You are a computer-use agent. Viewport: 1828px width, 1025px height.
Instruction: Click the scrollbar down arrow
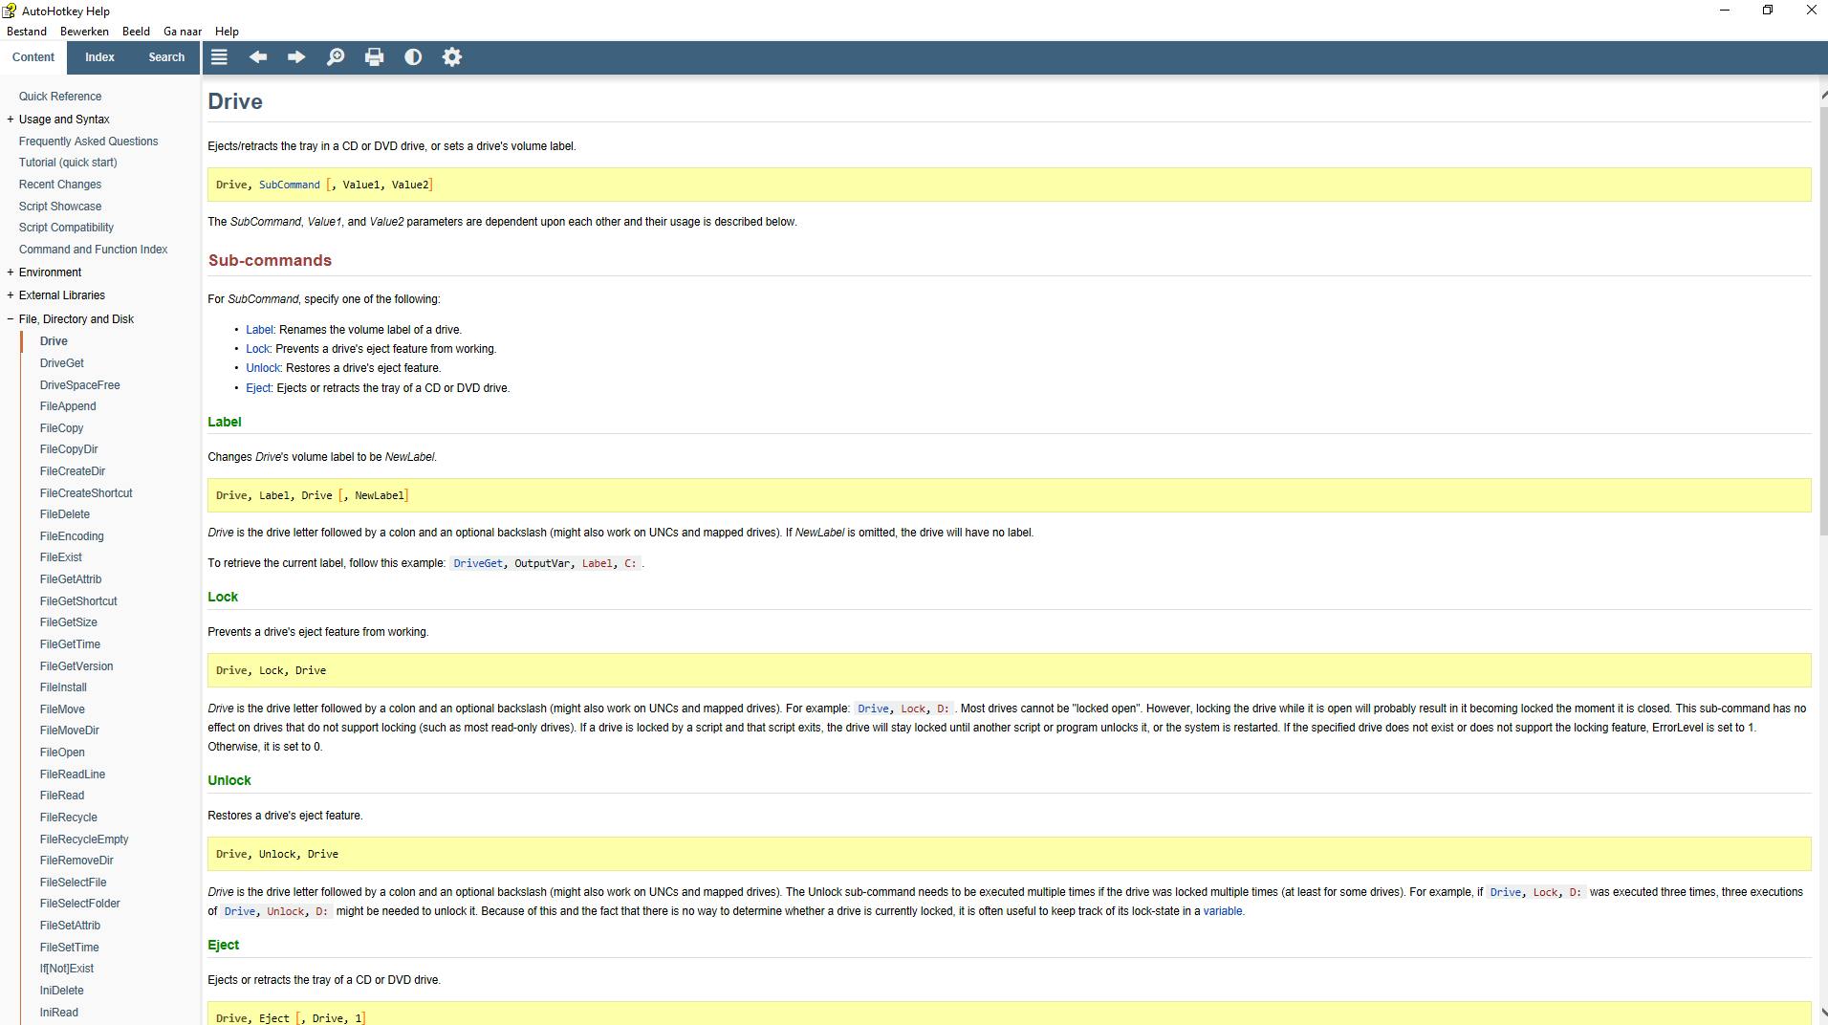(1824, 1012)
